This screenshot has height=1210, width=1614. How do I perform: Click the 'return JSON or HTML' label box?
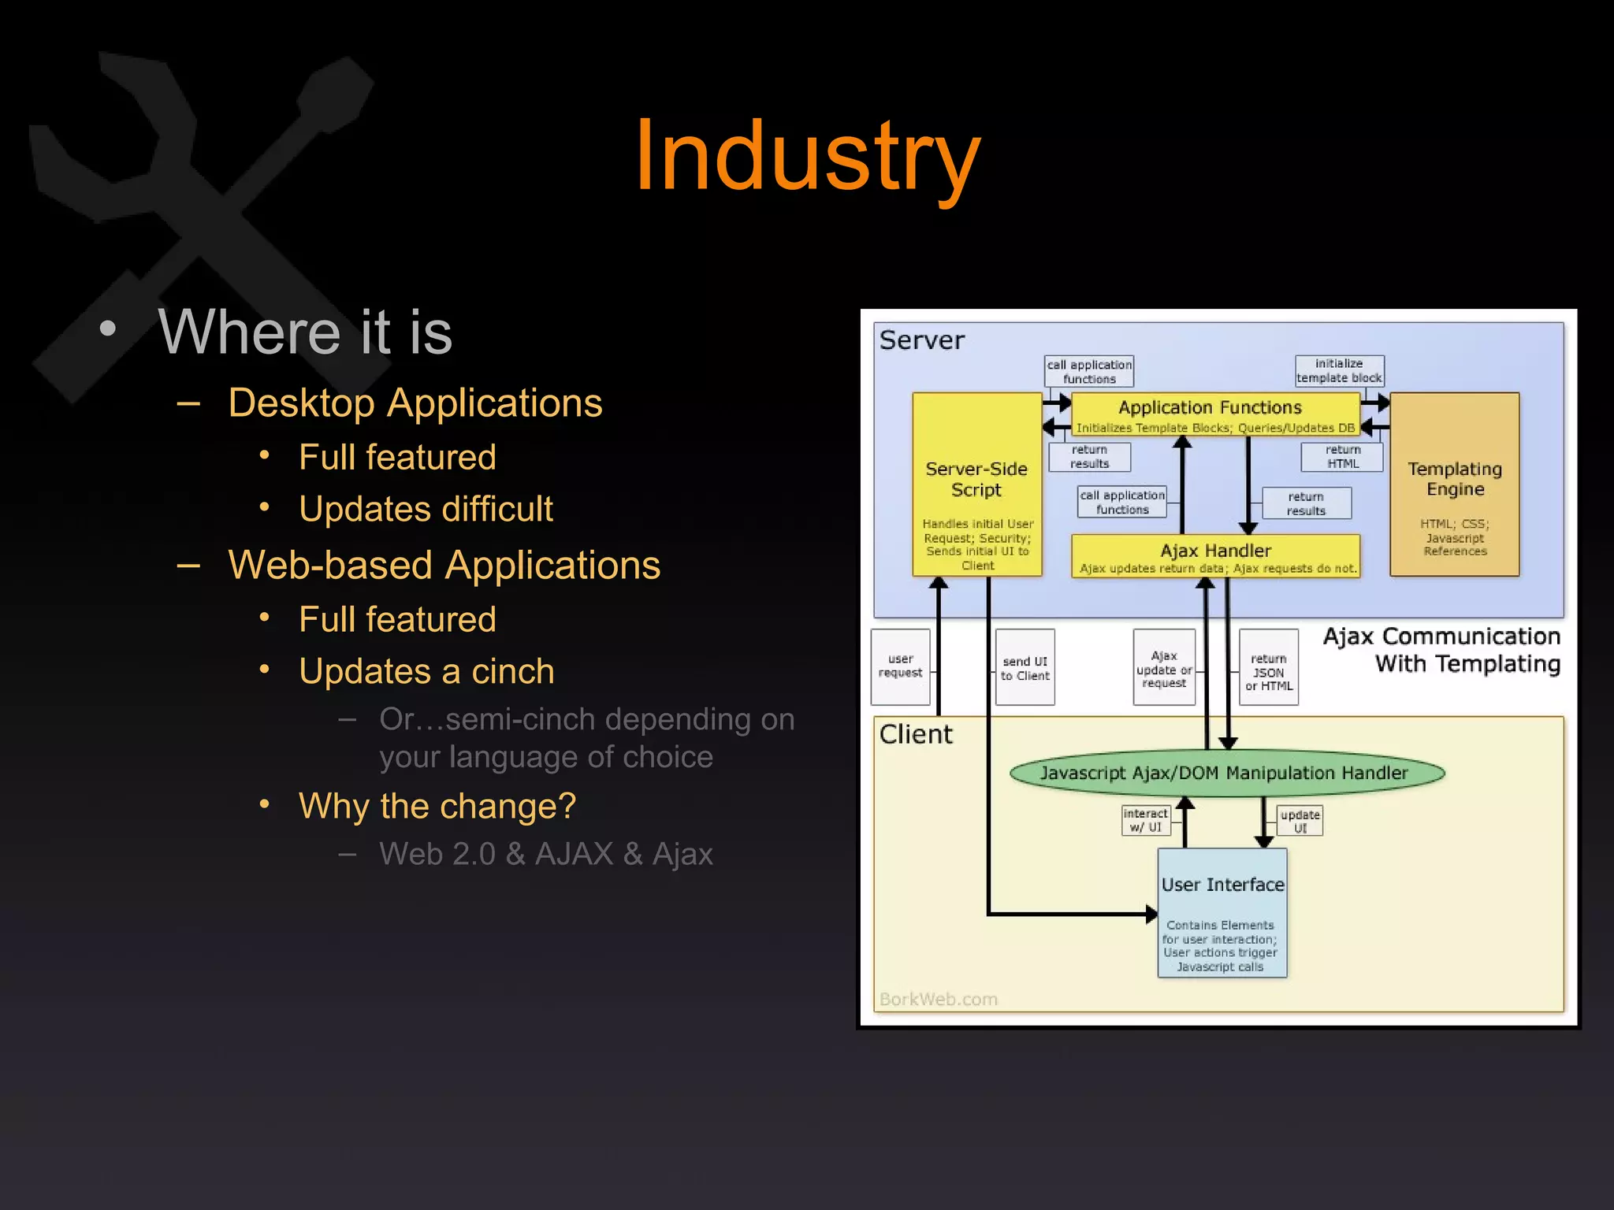(1268, 667)
